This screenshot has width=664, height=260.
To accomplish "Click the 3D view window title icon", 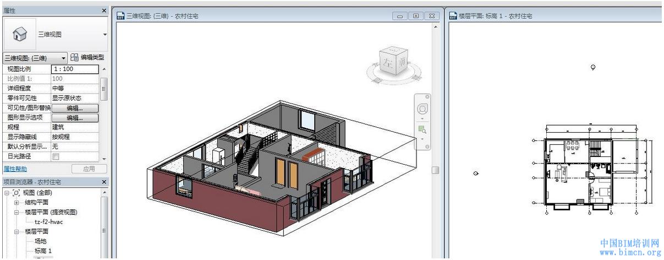I will point(122,16).
